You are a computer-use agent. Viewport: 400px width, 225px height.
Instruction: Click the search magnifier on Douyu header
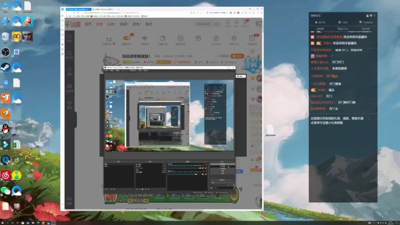[217, 24]
